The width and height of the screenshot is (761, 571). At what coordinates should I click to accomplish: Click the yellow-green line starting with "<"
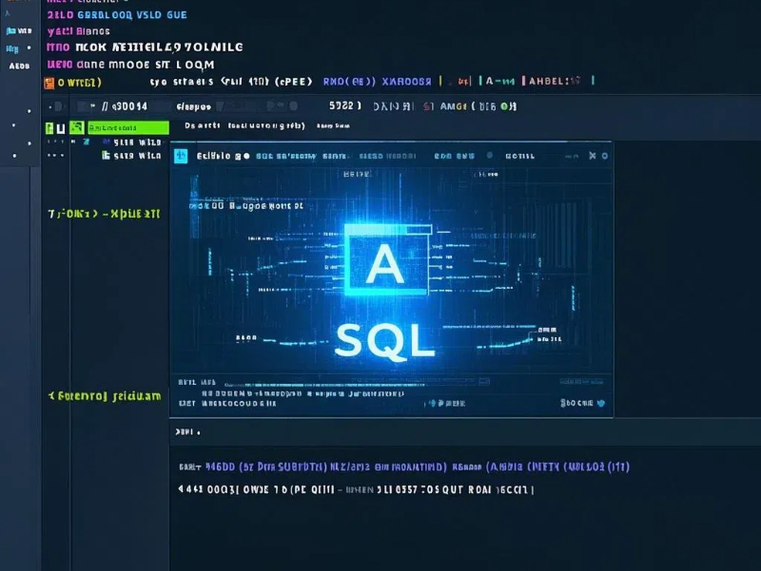tap(105, 396)
